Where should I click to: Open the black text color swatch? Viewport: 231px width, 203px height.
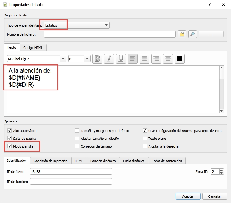click(x=180, y=59)
